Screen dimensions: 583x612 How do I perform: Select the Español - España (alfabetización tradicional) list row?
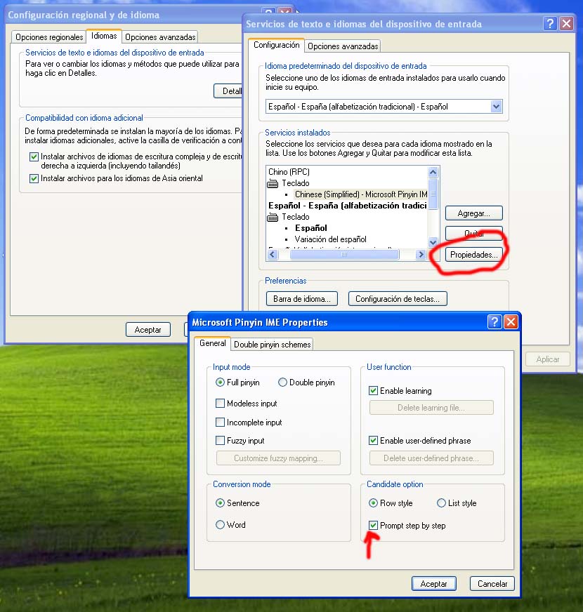(x=348, y=206)
